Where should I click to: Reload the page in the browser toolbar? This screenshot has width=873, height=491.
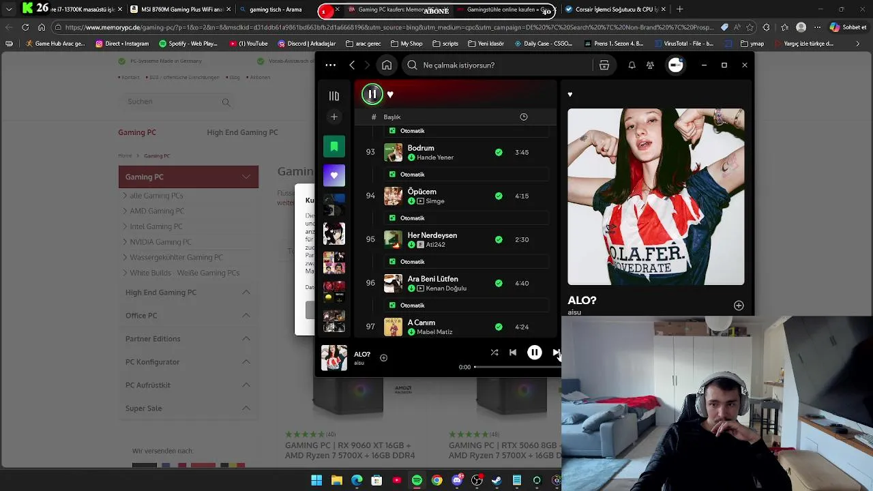(x=25, y=27)
